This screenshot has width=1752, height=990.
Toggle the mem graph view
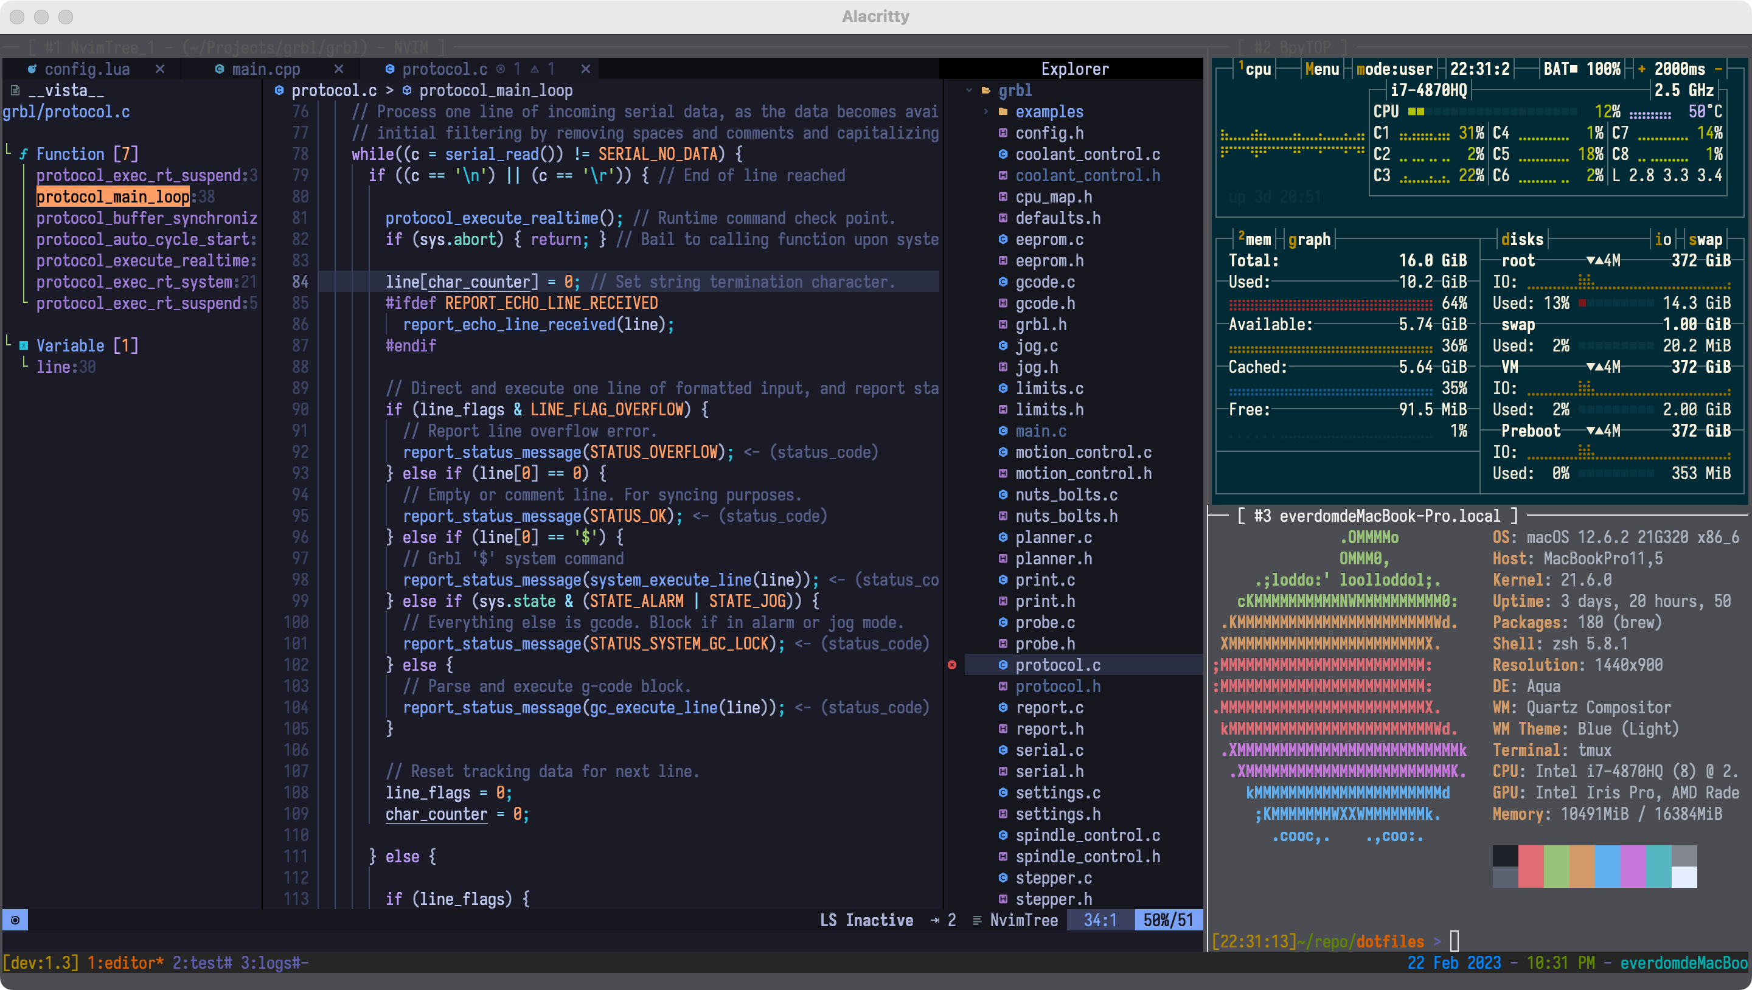tap(1309, 240)
